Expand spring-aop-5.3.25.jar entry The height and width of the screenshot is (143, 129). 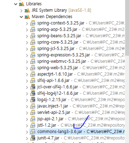27,30
